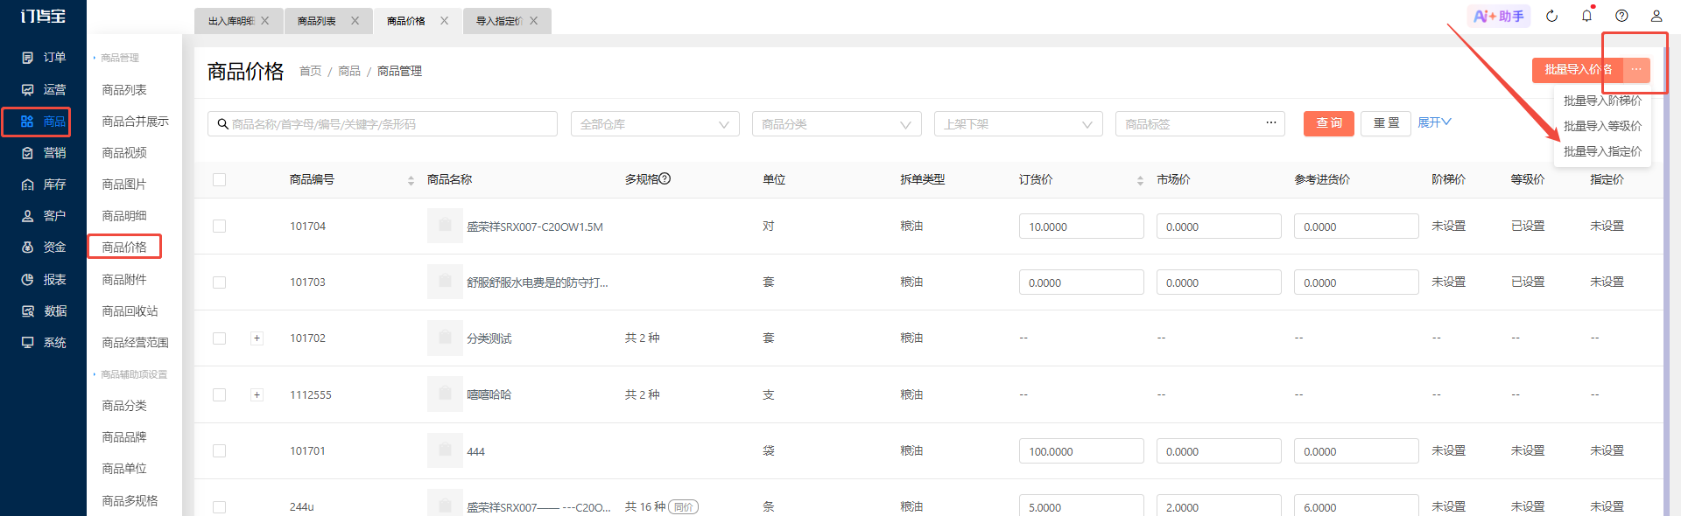Open the 上架下架 status dropdown
1681x516 pixels.
[x=1018, y=124]
